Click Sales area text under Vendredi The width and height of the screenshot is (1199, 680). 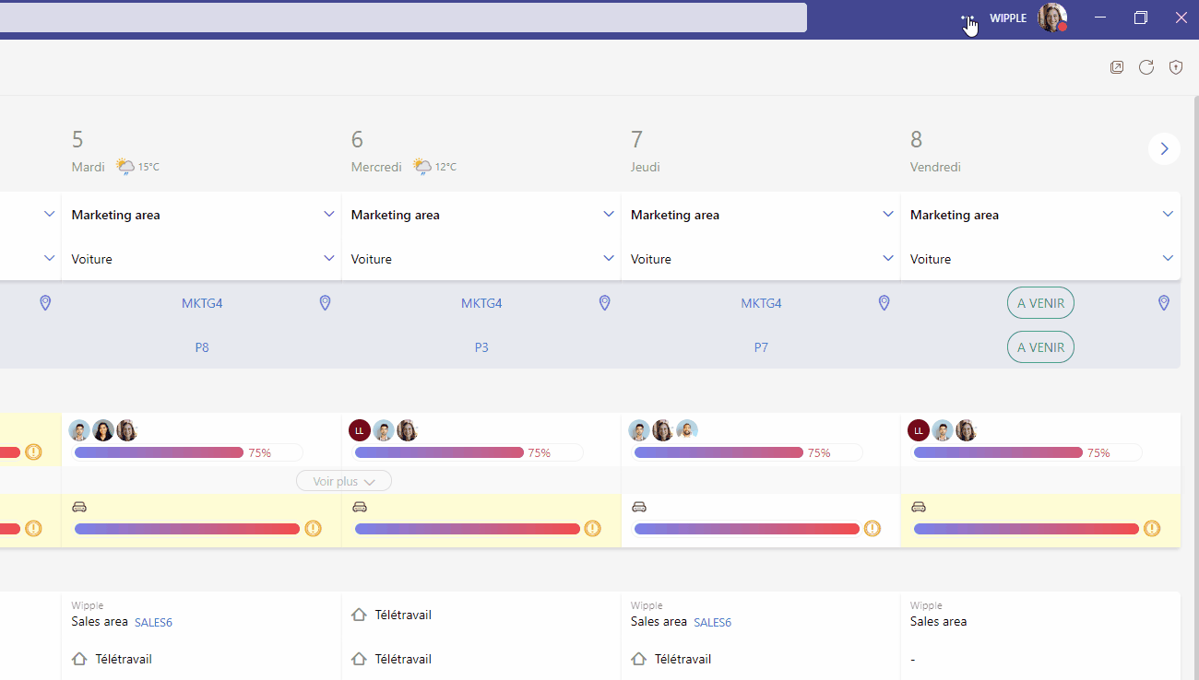pos(938,621)
